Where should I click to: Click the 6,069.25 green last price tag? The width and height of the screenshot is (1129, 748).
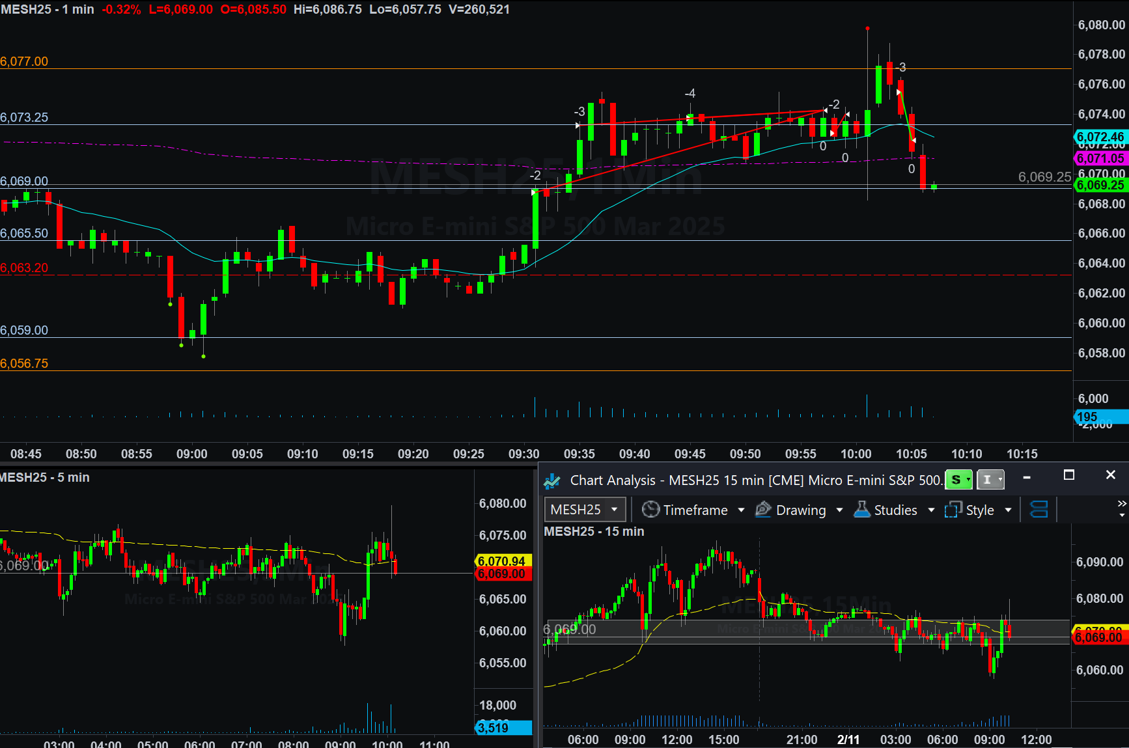1100,185
